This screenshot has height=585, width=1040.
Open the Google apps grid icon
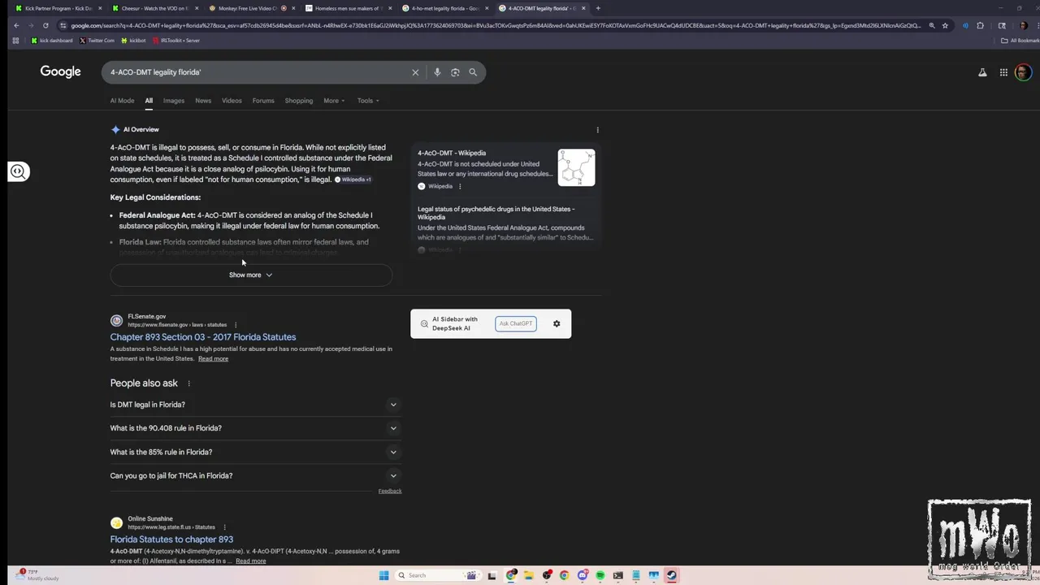tap(1003, 72)
